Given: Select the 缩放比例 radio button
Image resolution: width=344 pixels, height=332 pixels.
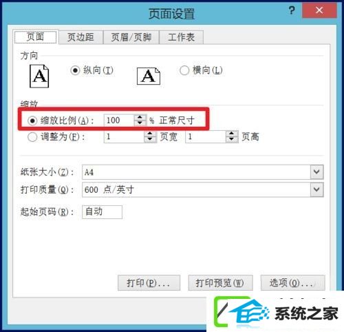Looking at the screenshot, I should [x=32, y=121].
